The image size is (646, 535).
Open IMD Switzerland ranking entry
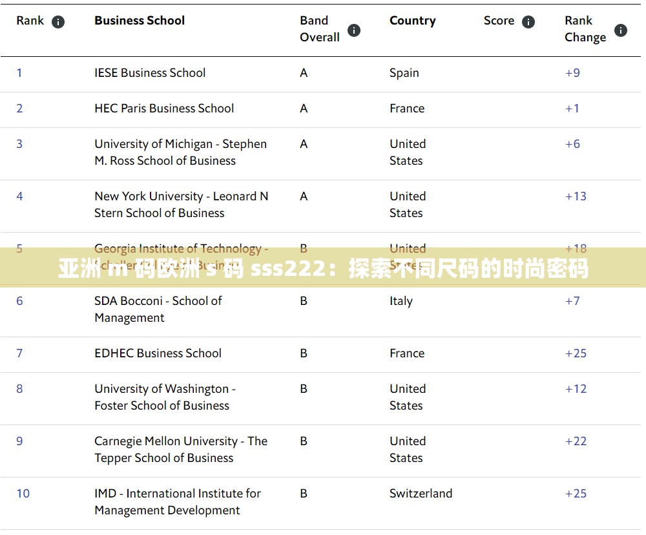coord(178,501)
